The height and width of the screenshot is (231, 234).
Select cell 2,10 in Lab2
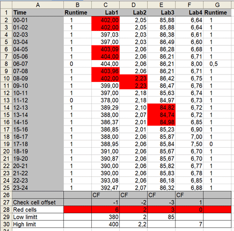pos(133,108)
